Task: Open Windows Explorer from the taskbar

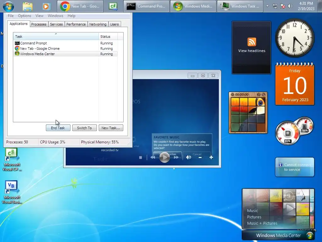Action: tap(28, 6)
